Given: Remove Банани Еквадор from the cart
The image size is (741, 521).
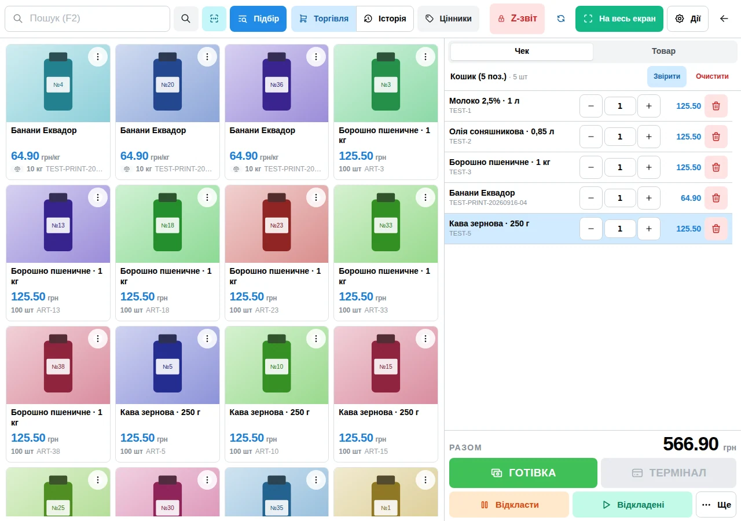Looking at the screenshot, I should click(716, 198).
